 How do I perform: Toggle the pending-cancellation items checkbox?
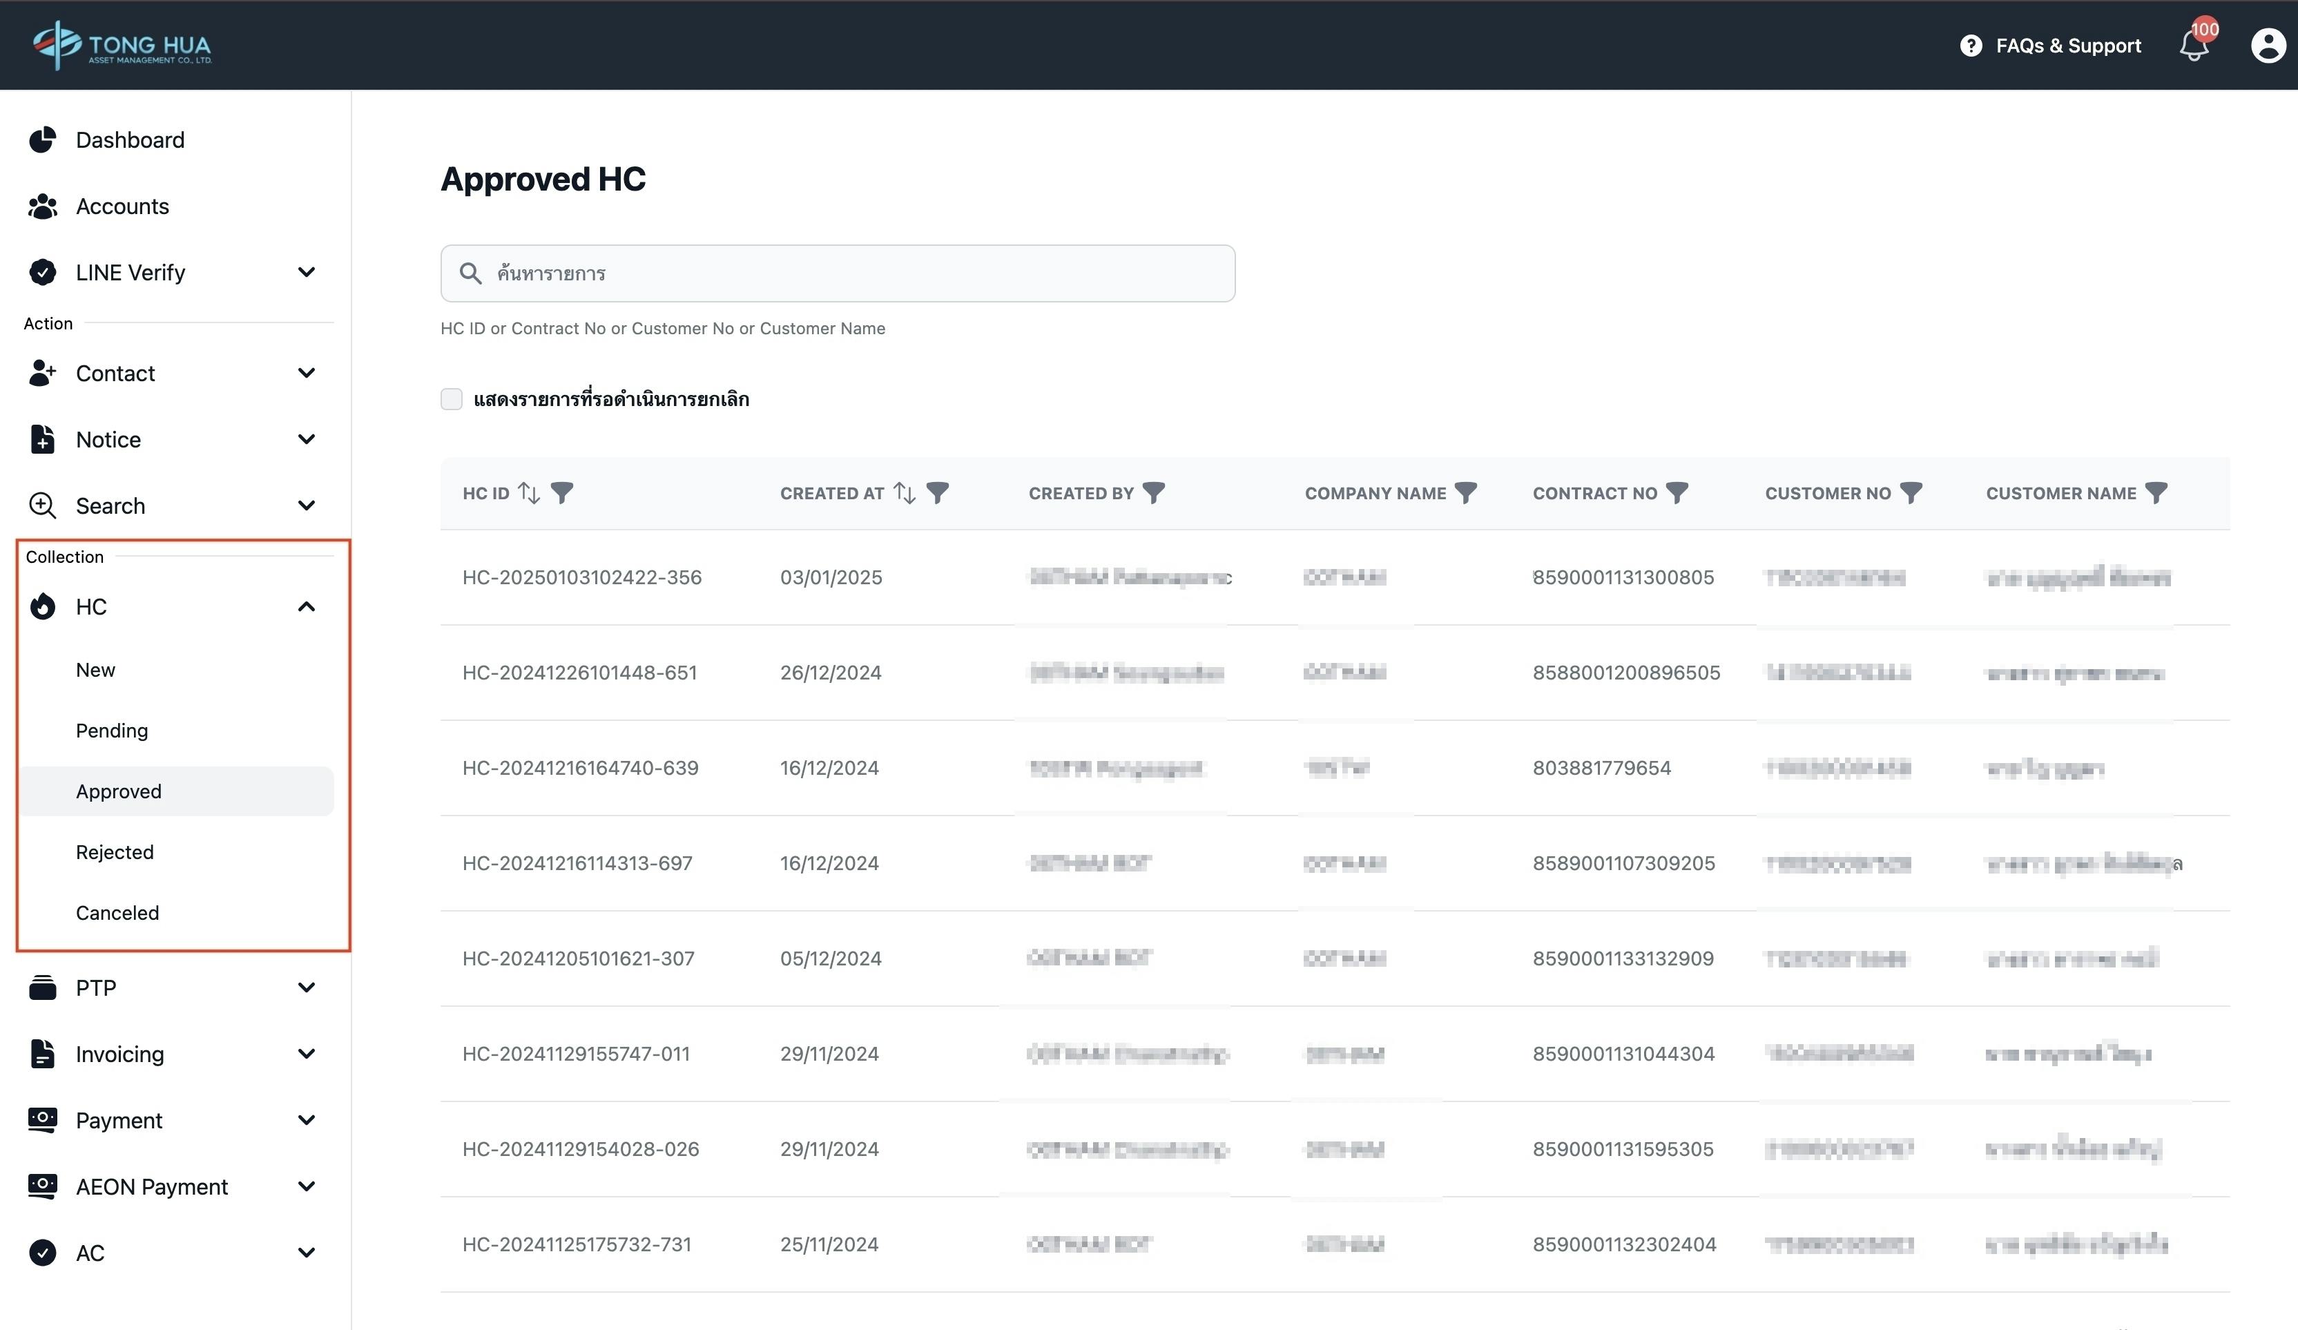[452, 400]
